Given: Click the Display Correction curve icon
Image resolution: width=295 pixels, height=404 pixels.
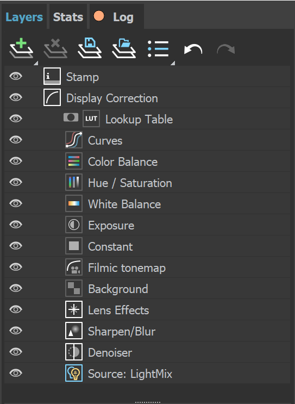Looking at the screenshot, I should point(52,97).
